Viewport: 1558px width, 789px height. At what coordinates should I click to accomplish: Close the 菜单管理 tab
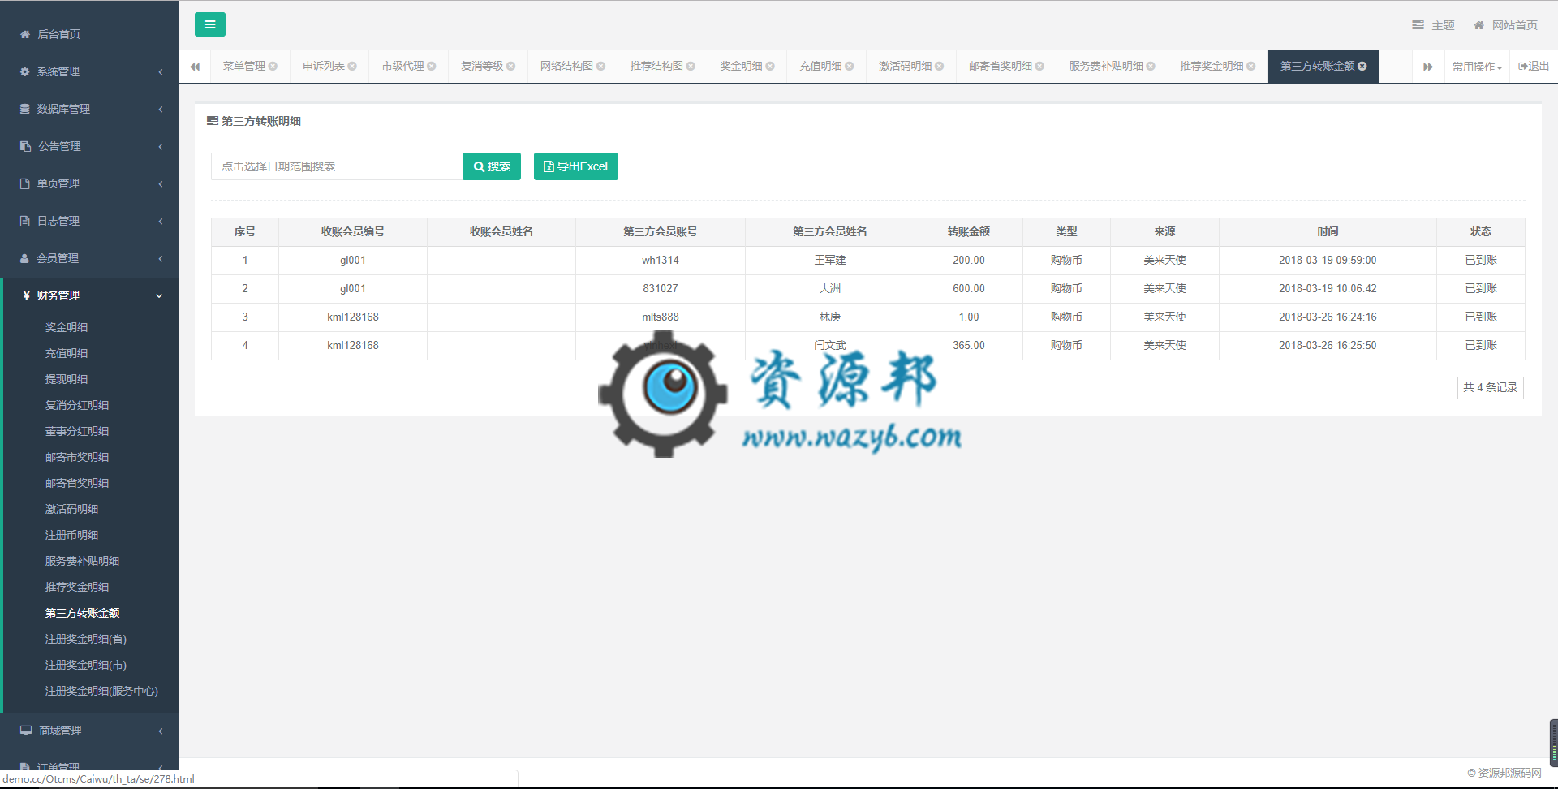point(273,67)
